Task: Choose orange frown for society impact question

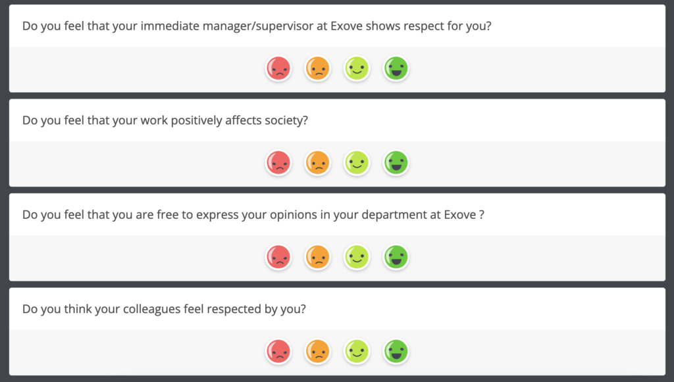Action: (x=318, y=162)
